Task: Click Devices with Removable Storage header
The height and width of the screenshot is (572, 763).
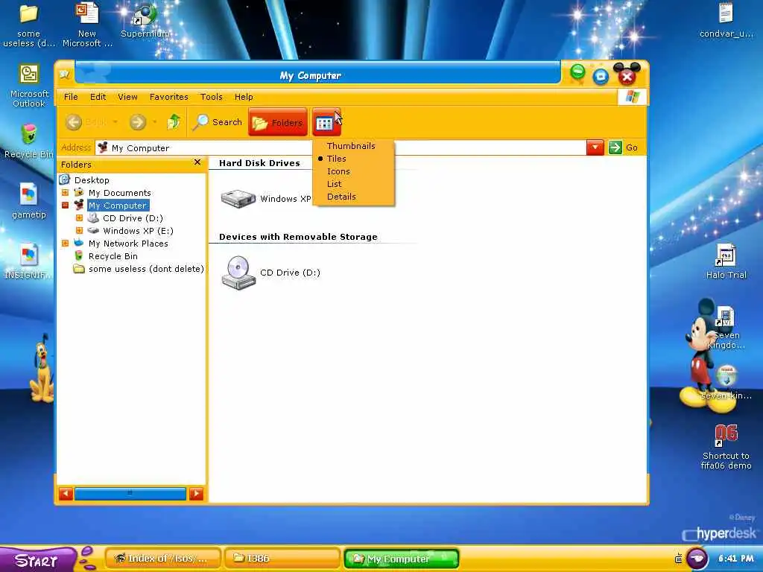Action: pos(298,237)
